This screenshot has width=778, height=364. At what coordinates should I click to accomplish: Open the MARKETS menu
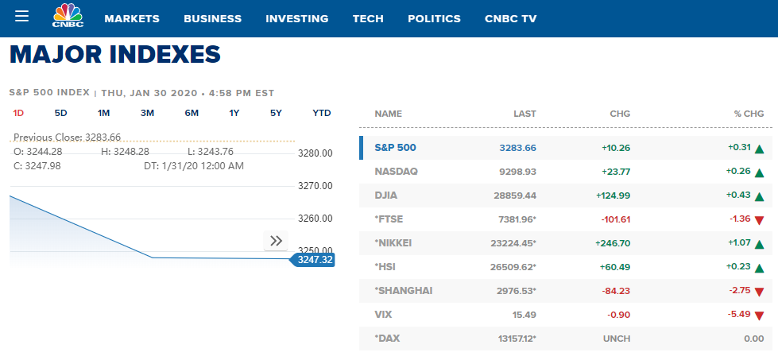click(x=132, y=19)
